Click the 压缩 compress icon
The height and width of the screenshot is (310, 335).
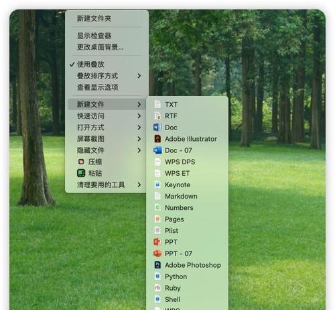[x=81, y=162]
